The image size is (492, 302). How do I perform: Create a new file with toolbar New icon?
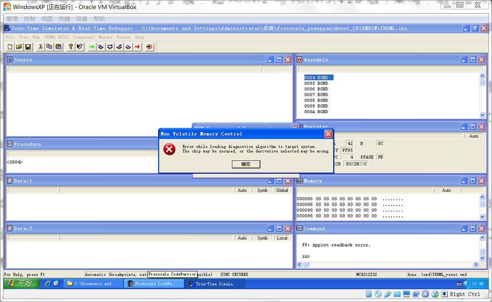[10, 47]
